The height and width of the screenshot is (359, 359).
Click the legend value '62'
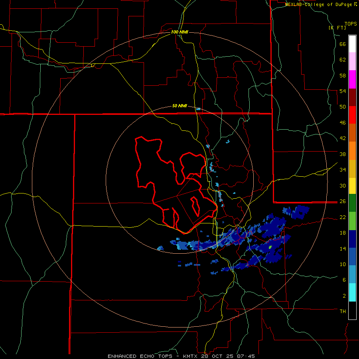[x=343, y=60]
